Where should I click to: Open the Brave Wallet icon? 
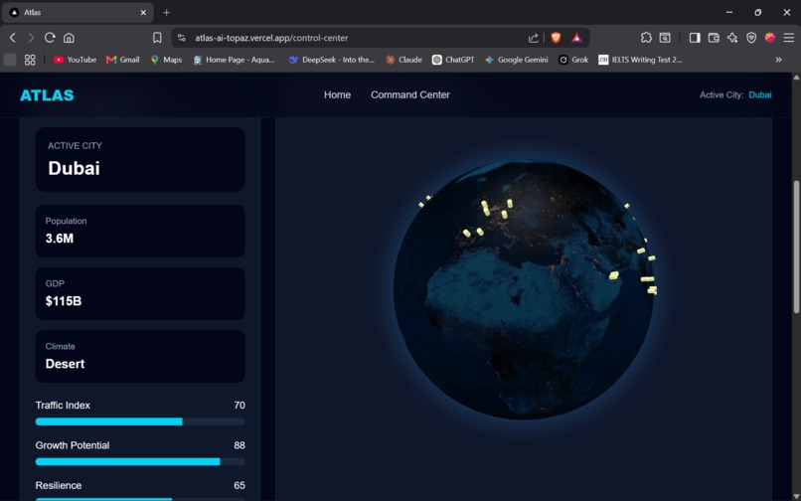click(714, 38)
